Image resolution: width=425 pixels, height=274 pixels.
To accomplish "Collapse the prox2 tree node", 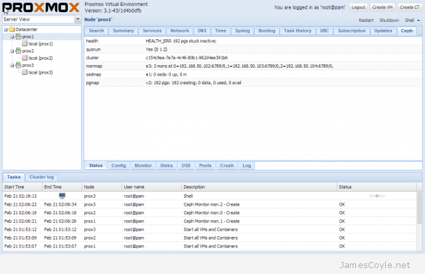I will (12, 51).
